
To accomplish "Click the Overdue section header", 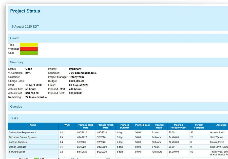I will [118, 107].
